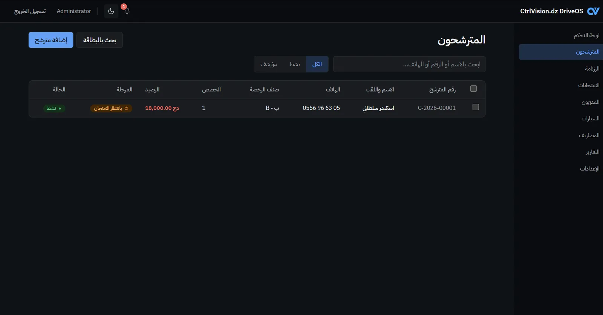
Task: Click the إضافة مترشح button
Action: 51,40
